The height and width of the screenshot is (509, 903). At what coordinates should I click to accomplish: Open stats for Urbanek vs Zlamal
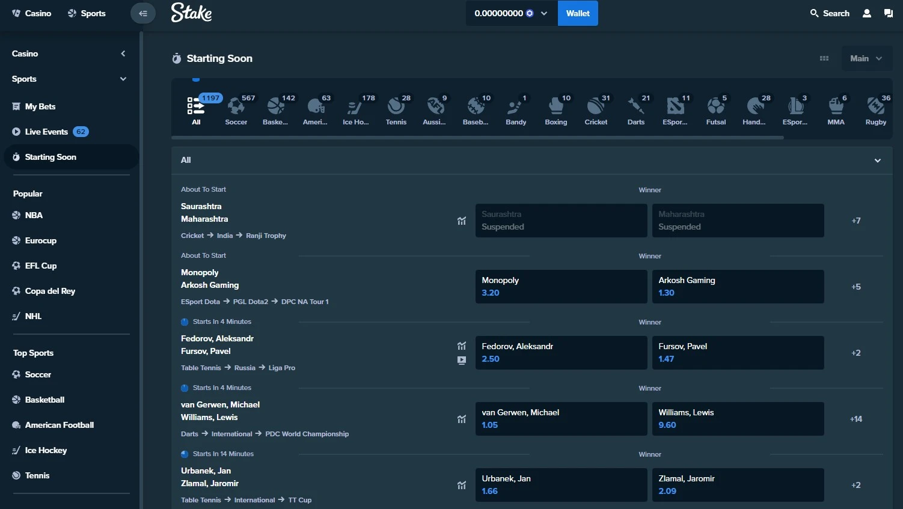(x=462, y=485)
